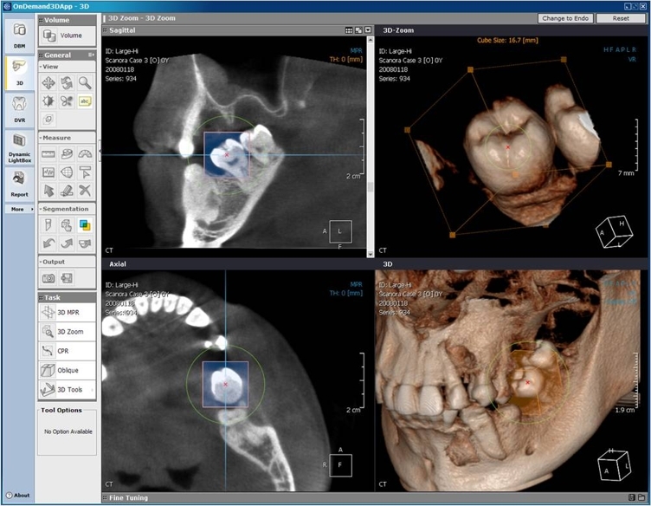Image resolution: width=651 pixels, height=506 pixels.
Task: Capture the view with camera icon
Action: tap(48, 278)
